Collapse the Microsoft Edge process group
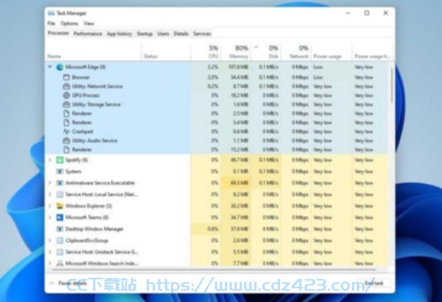The height and width of the screenshot is (302, 442). tap(50, 66)
